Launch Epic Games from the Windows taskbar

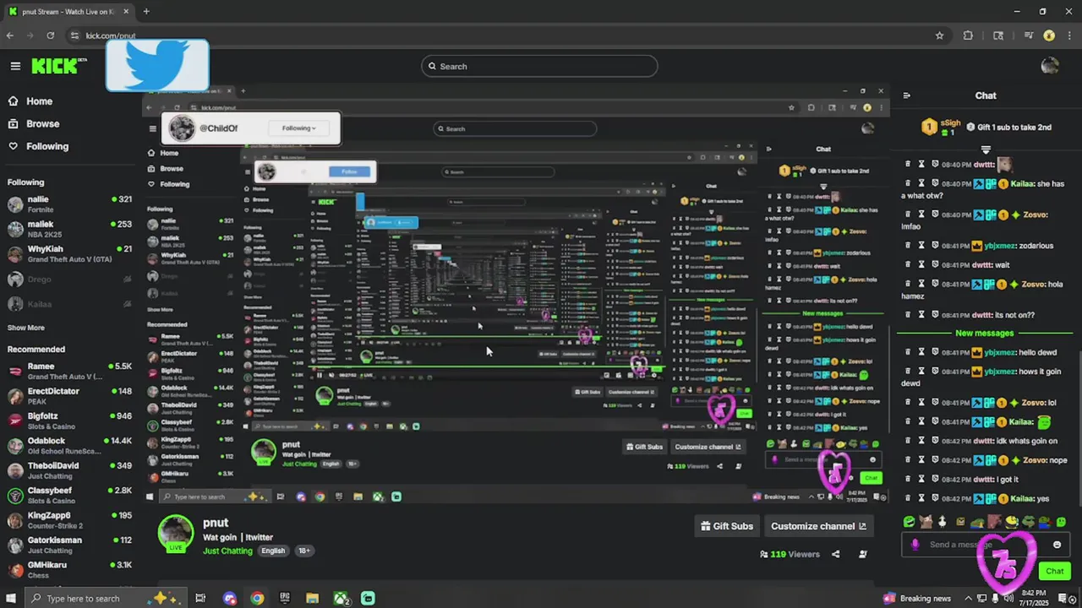click(x=285, y=598)
